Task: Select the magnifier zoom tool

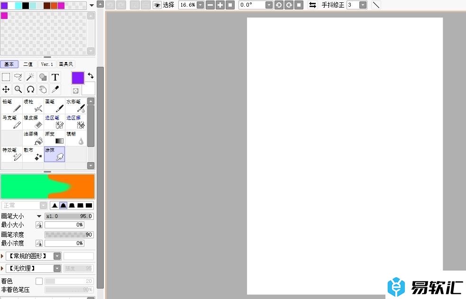Action: click(x=18, y=90)
